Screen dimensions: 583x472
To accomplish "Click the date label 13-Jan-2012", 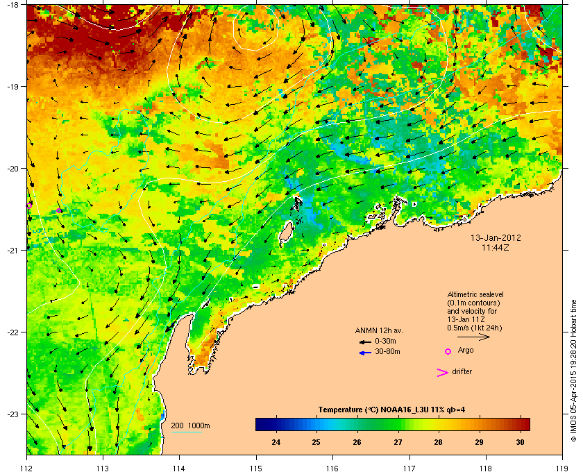I will coord(496,238).
